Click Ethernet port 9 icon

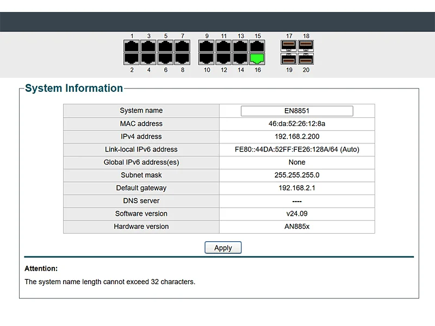pos(207,46)
